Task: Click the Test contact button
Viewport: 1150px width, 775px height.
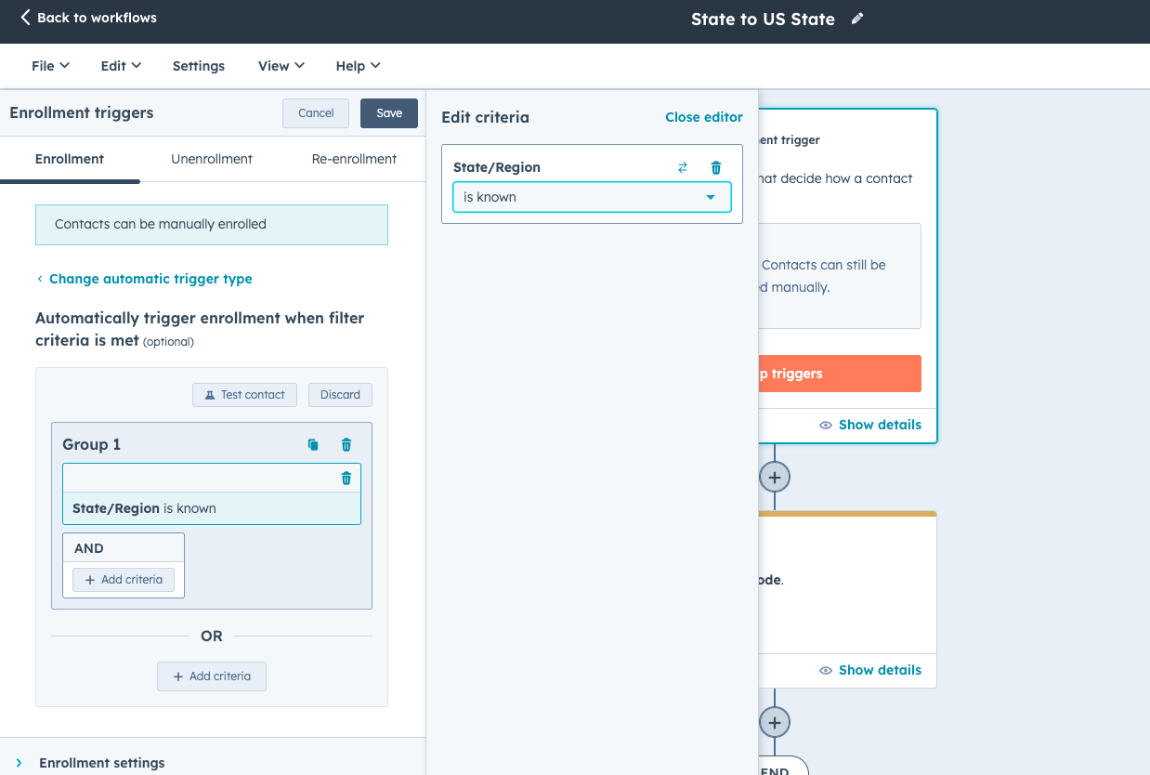Action: pos(244,395)
